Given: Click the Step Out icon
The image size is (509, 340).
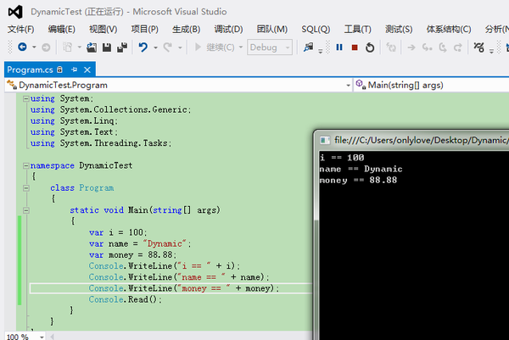Looking at the screenshot, I should tap(458, 47).
